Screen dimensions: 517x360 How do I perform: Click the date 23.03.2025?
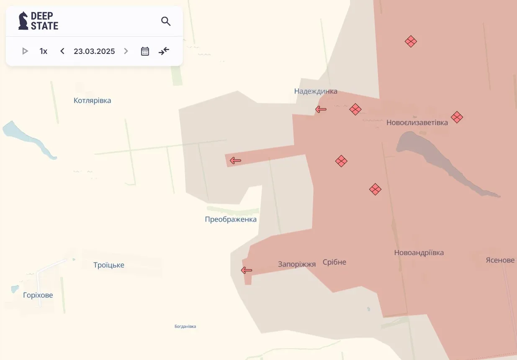pyautogui.click(x=94, y=51)
